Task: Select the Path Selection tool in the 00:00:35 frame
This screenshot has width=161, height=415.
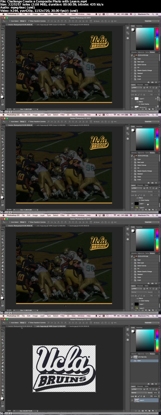Action: click(3, 282)
